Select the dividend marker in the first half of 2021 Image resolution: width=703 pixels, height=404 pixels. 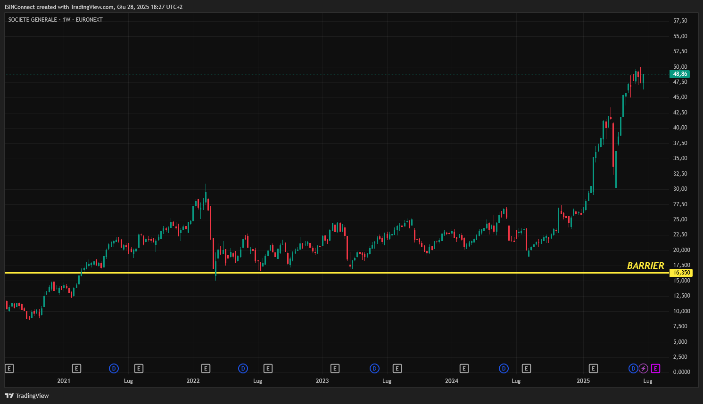114,369
